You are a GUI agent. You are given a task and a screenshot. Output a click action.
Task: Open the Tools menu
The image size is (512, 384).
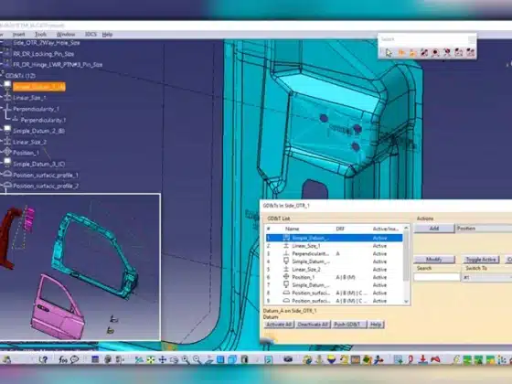(40, 35)
